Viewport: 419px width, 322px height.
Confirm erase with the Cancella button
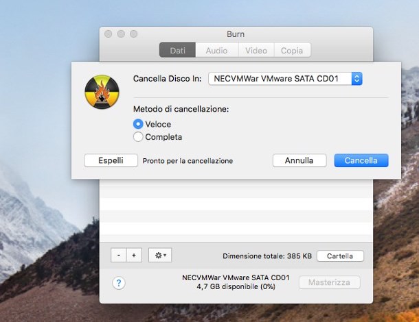pos(361,160)
